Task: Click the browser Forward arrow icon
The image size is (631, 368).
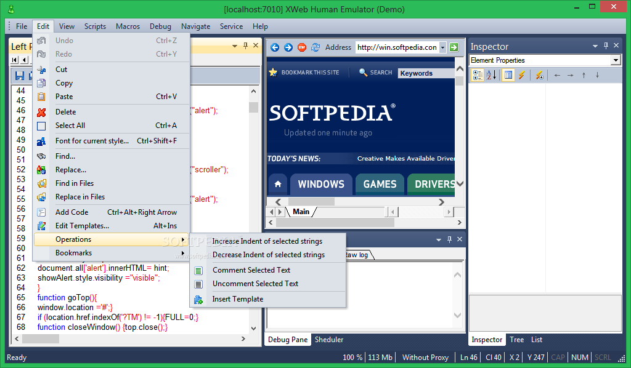Action: [x=288, y=47]
